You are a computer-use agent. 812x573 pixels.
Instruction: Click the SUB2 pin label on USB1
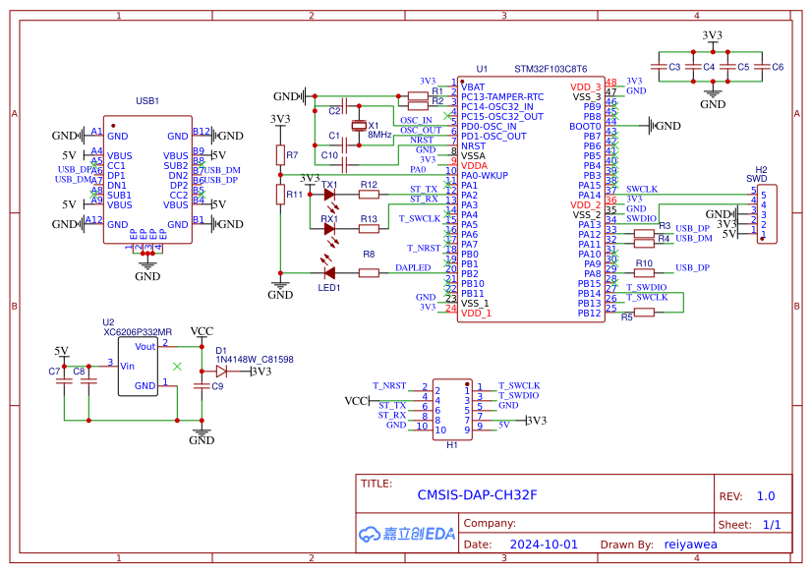click(176, 166)
